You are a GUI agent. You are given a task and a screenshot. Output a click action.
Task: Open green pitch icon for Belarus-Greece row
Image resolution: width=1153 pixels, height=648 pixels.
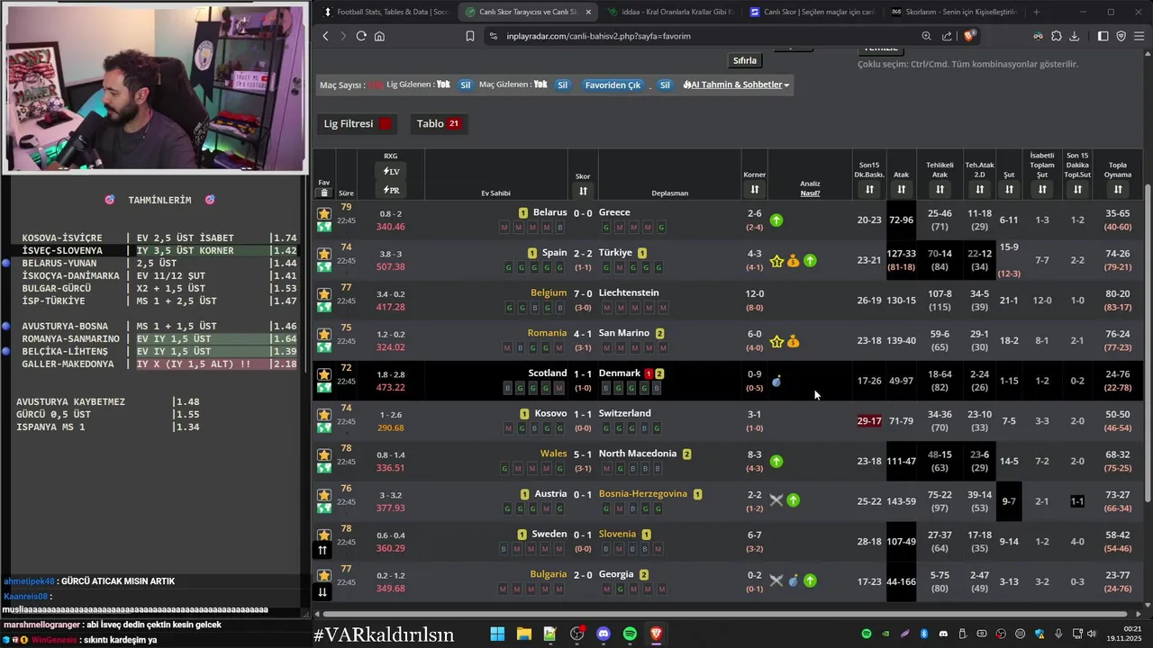coord(324,228)
